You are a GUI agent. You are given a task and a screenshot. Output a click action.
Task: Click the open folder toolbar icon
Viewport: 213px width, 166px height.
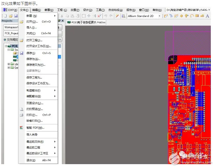[11, 16]
